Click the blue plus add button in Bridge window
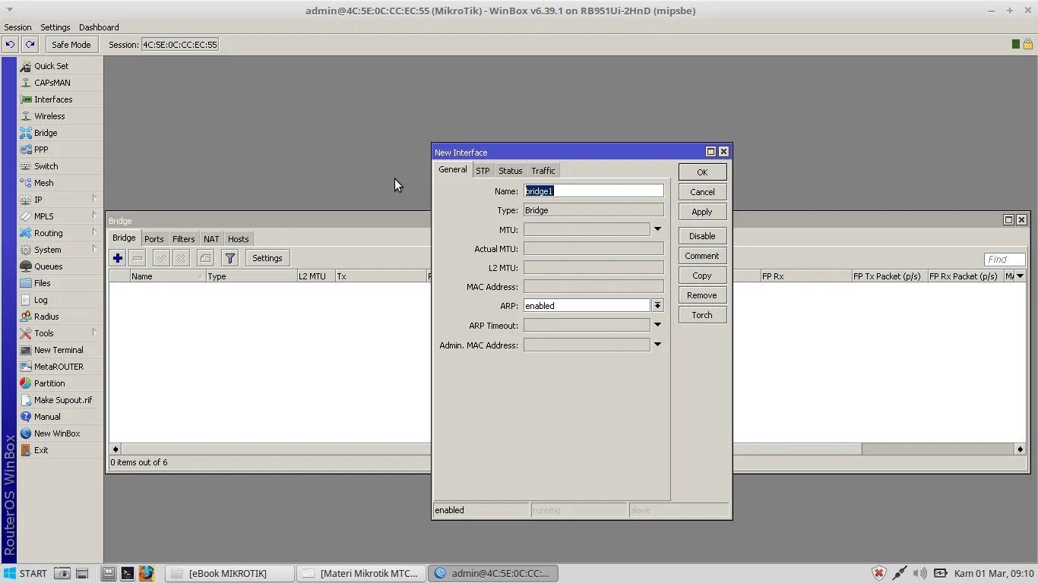Image resolution: width=1038 pixels, height=583 pixels. click(x=118, y=258)
